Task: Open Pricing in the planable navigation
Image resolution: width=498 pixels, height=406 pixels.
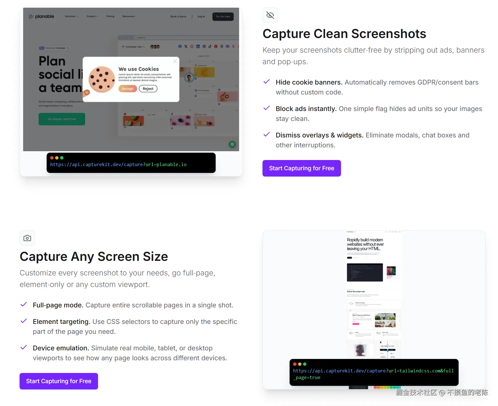Action: (110, 17)
